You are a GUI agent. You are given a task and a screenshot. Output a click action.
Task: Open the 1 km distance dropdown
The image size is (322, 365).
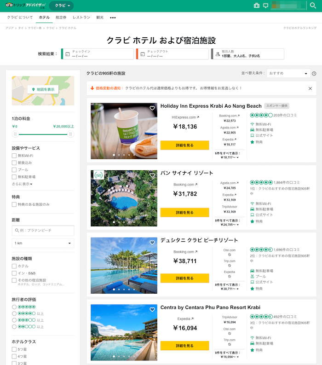(x=43, y=243)
